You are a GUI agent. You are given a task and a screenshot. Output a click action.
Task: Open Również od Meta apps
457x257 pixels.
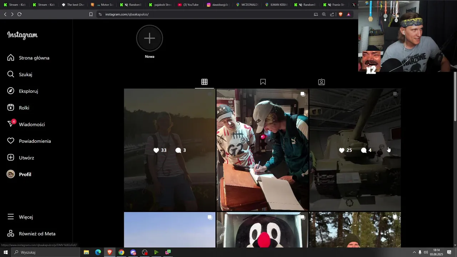point(31,234)
